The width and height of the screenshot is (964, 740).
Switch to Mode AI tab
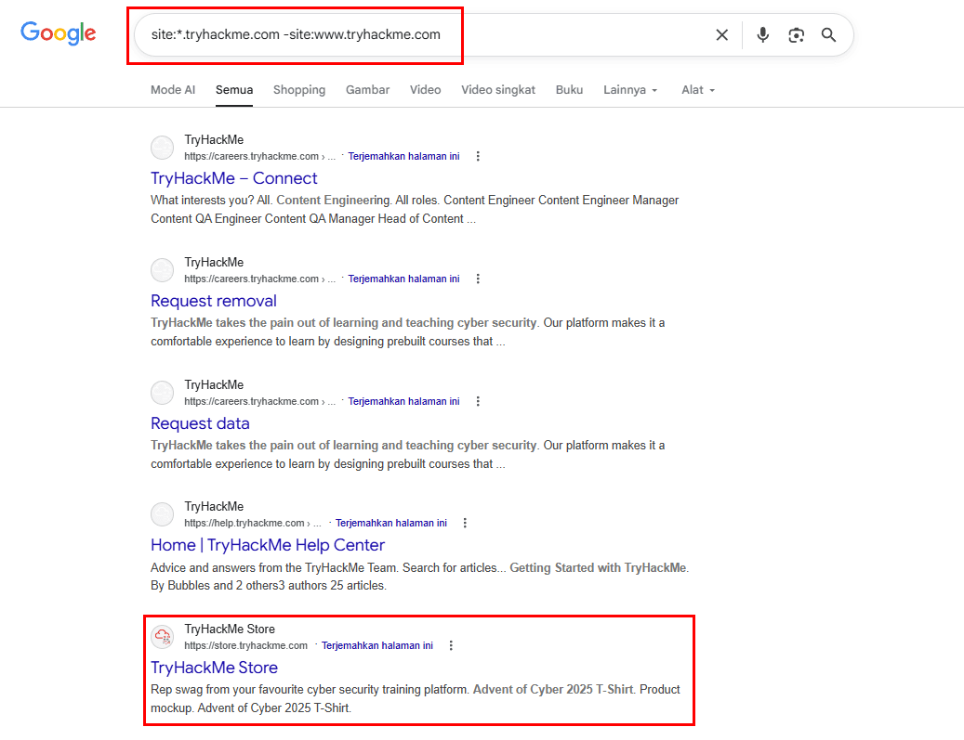click(x=173, y=90)
